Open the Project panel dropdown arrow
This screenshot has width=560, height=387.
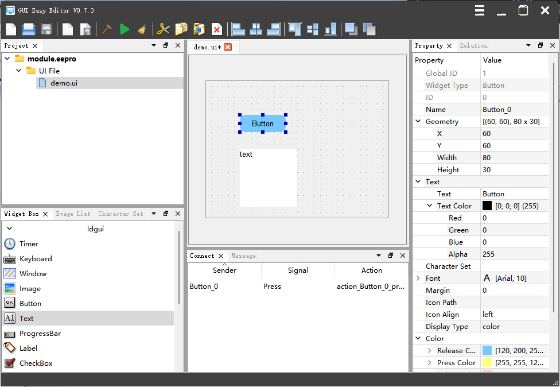tap(154, 45)
